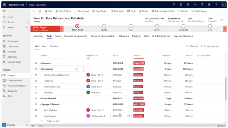Open the Dynamics 365 app launcher waffle
The width and height of the screenshot is (228, 128).
[x=5, y=4]
